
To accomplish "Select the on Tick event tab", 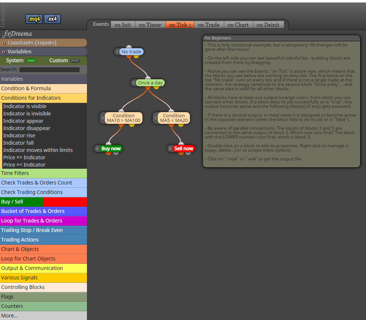I will pos(180,25).
